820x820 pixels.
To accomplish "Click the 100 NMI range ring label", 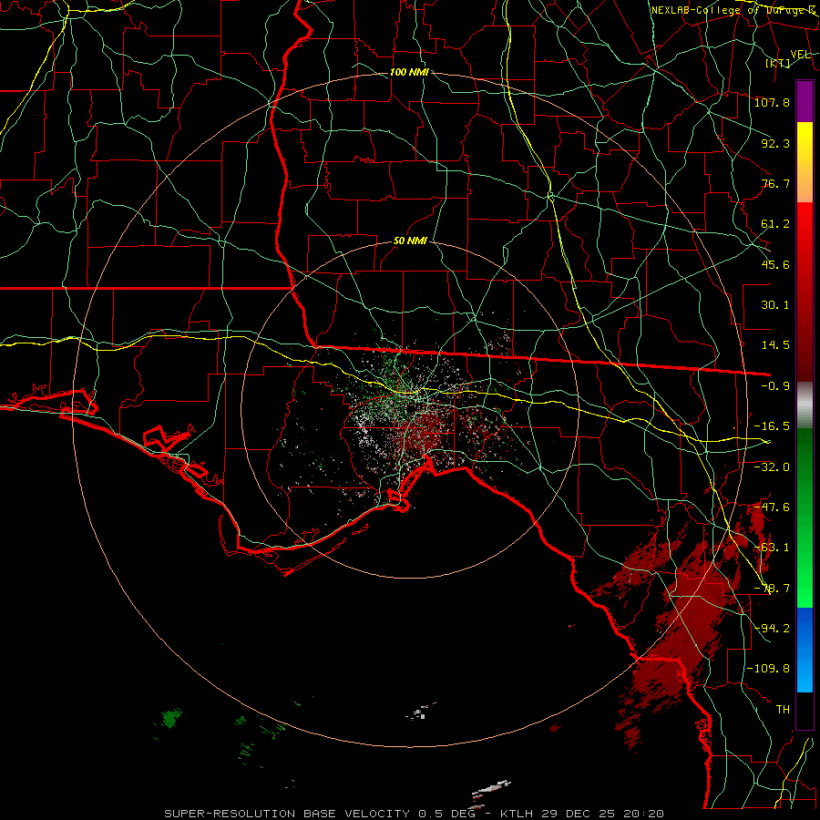I will click(x=409, y=72).
